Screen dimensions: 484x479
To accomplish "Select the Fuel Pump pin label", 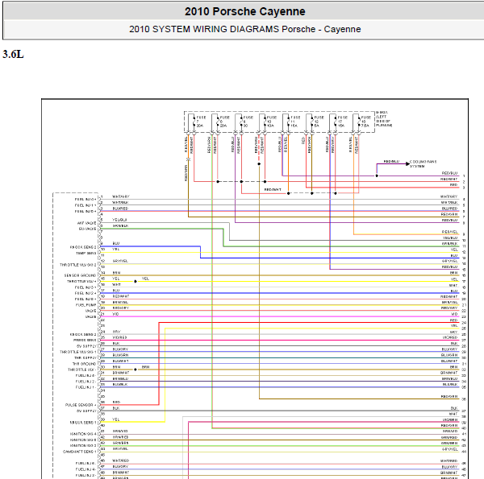I will pyautogui.click(x=86, y=305).
